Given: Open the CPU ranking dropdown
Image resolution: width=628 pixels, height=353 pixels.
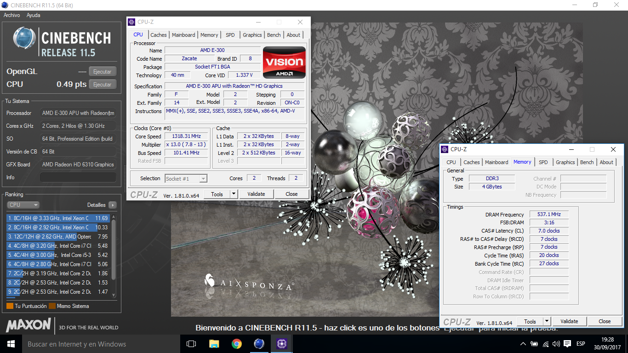Looking at the screenshot, I should [x=23, y=205].
